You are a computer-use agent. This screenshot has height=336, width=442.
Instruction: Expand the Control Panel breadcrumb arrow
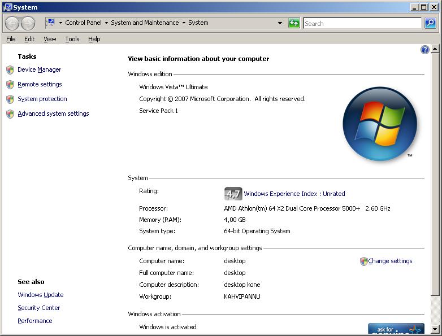click(106, 23)
